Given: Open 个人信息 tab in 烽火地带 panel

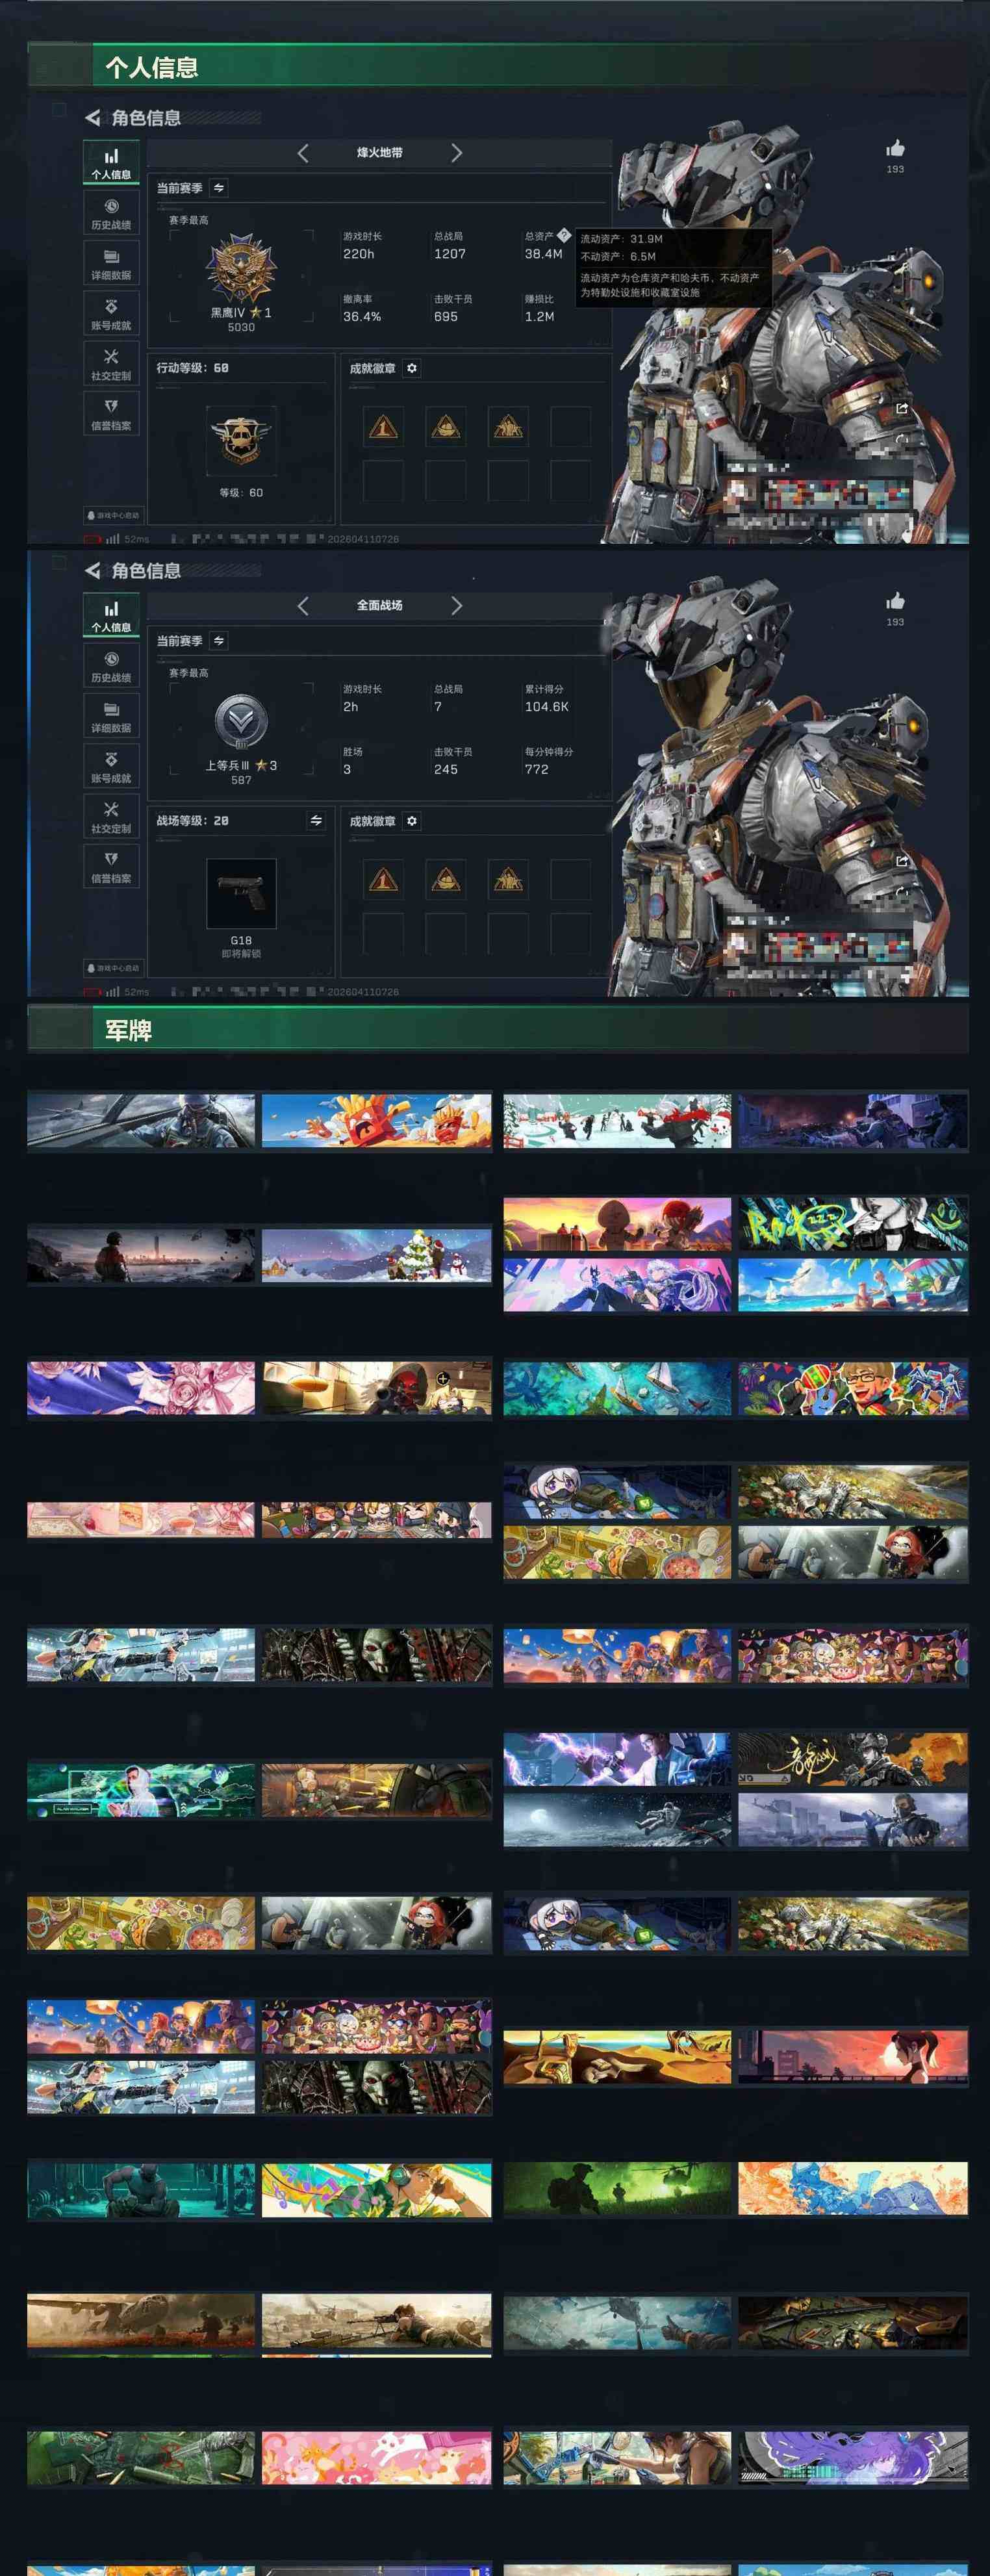Looking at the screenshot, I should [111, 163].
